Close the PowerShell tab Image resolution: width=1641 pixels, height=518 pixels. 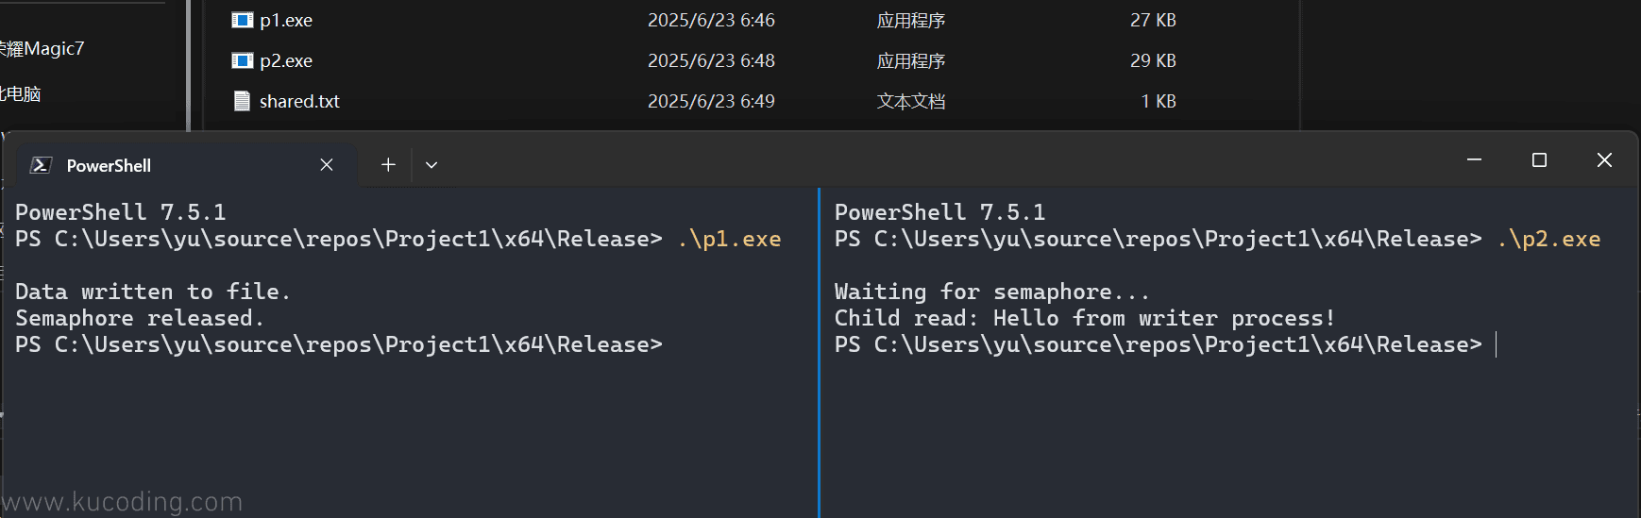pos(327,165)
